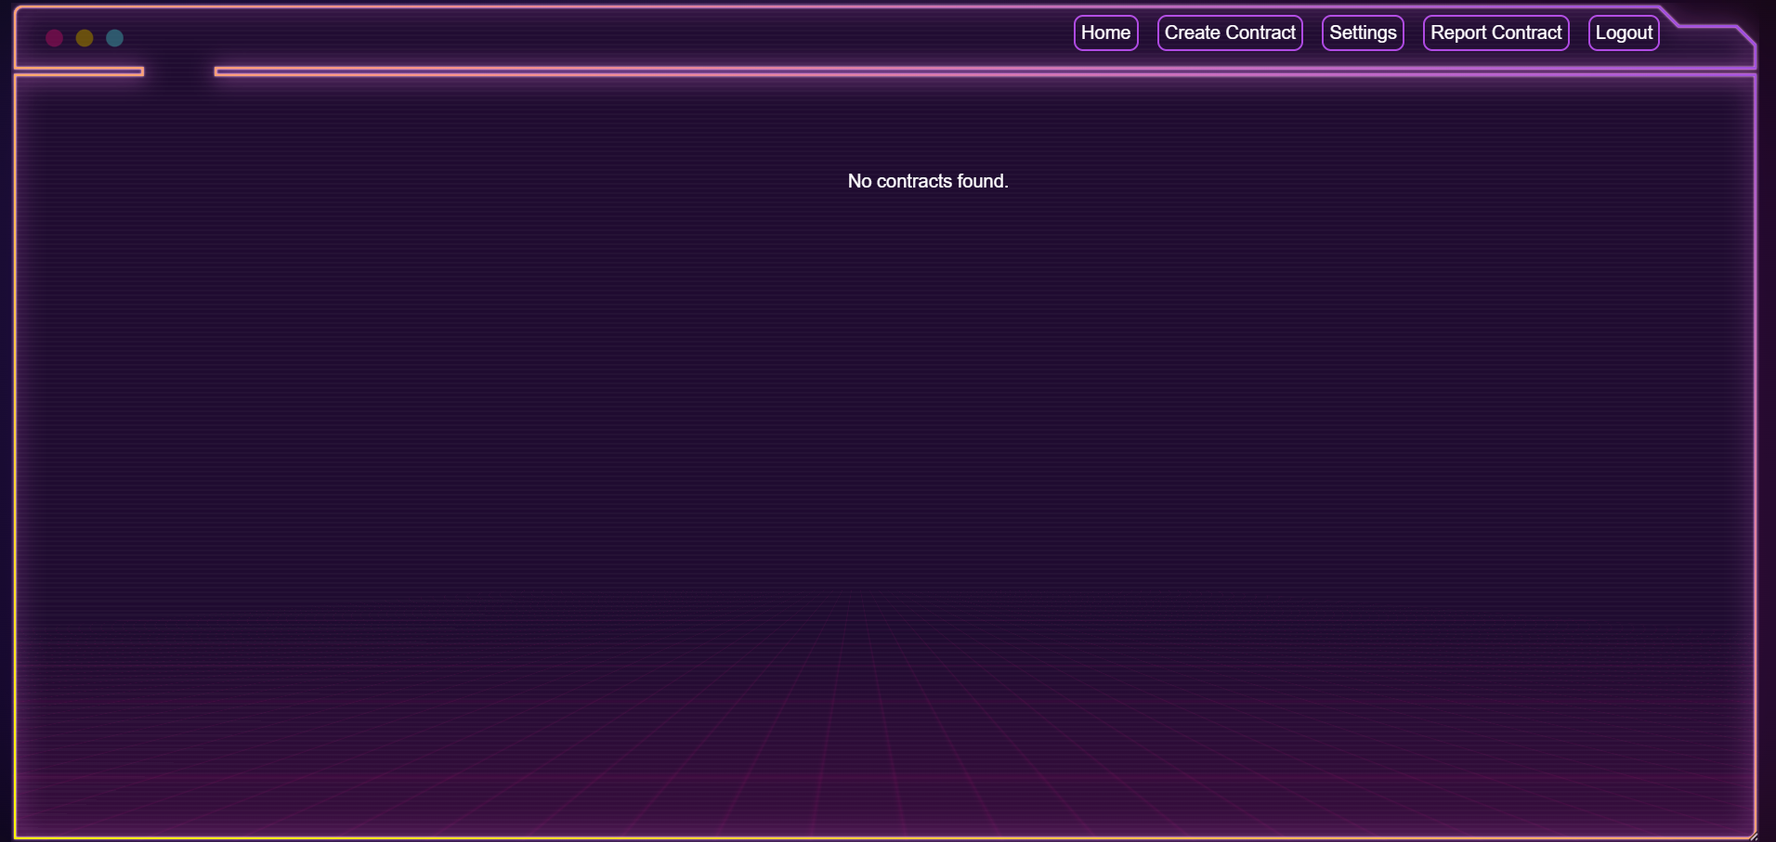Grab the bottom-right resize handle
Image resolution: width=1776 pixels, height=842 pixels.
coord(1752,836)
